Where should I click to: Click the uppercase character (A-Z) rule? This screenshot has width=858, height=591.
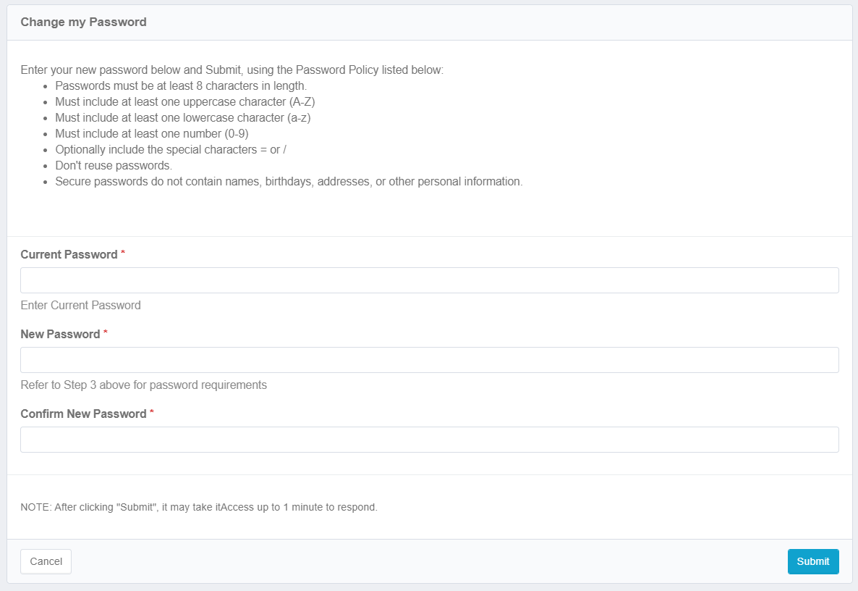pyautogui.click(x=185, y=102)
